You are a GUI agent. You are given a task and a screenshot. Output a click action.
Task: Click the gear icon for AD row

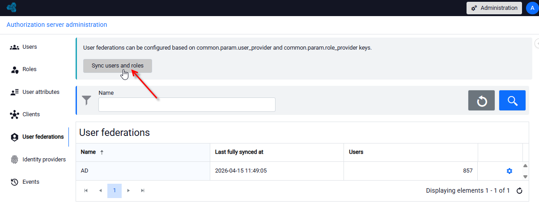[x=509, y=171]
